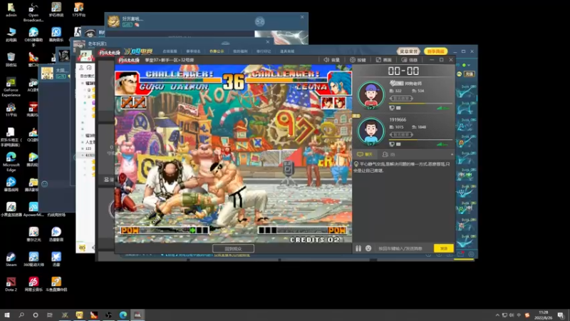Open the 此电脑 desktop icon
The width and height of the screenshot is (570, 321).
pos(11,34)
